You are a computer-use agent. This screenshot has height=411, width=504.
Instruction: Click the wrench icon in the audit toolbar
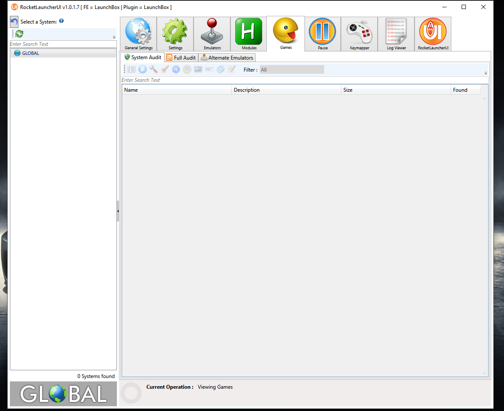[154, 69]
